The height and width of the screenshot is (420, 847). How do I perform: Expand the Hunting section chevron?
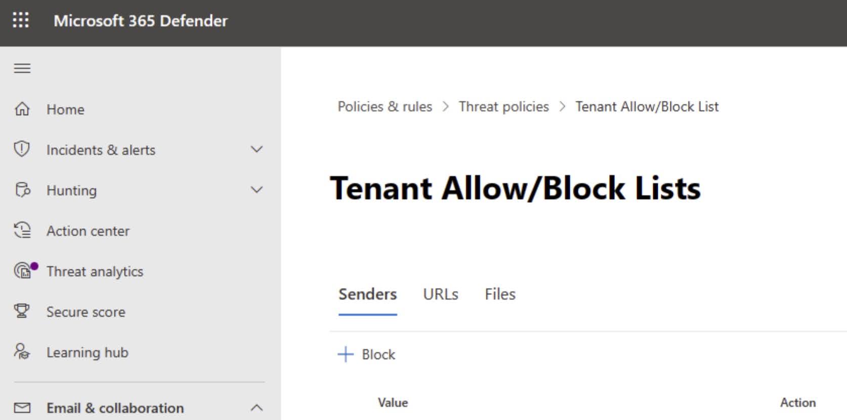click(257, 190)
